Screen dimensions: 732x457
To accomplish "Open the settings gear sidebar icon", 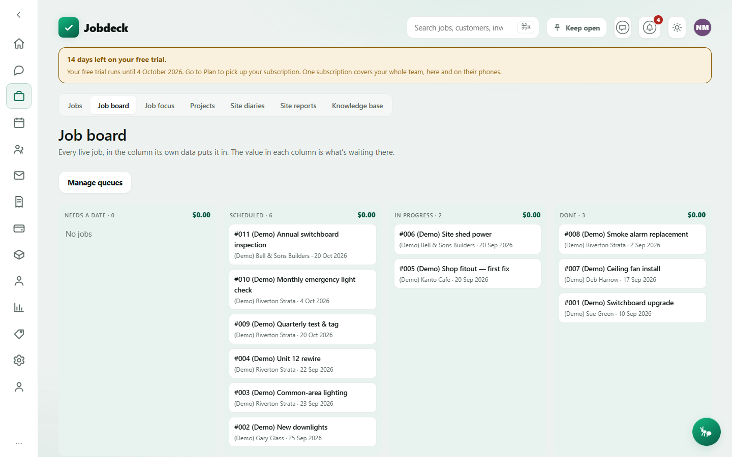I will (x=19, y=361).
